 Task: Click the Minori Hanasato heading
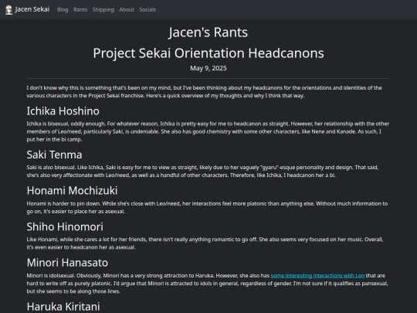click(x=67, y=263)
